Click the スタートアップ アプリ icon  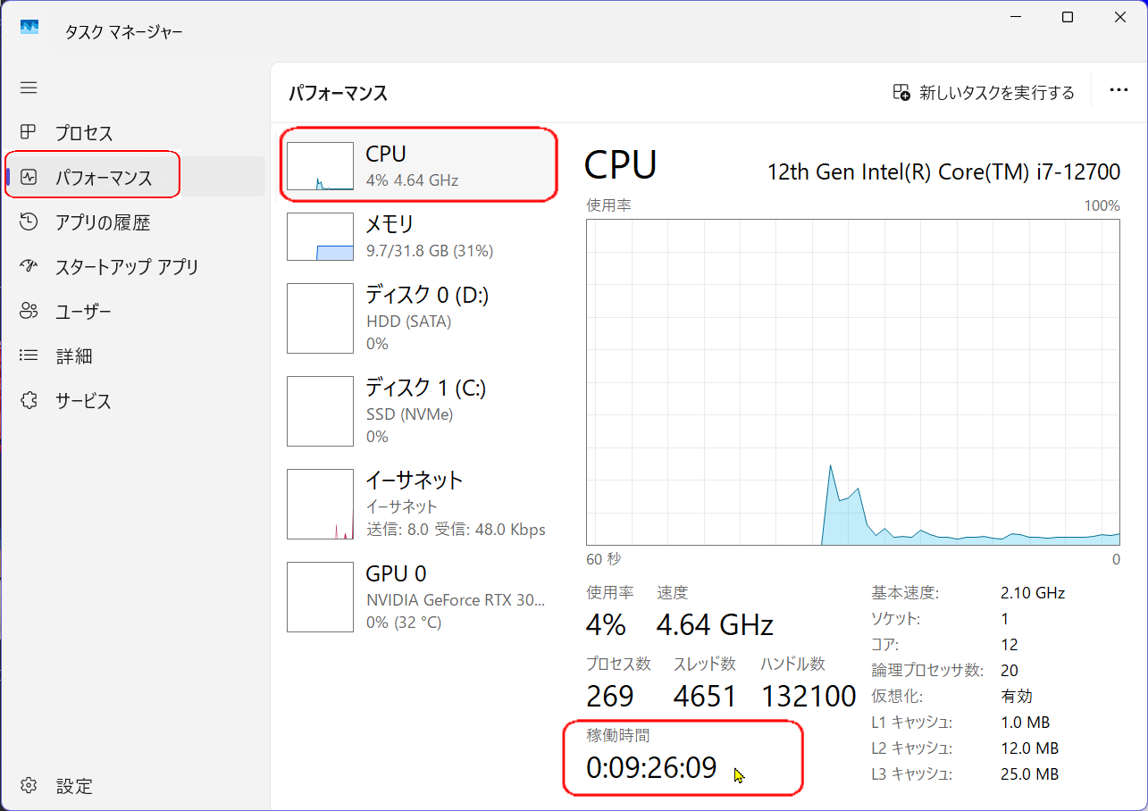tap(29, 266)
